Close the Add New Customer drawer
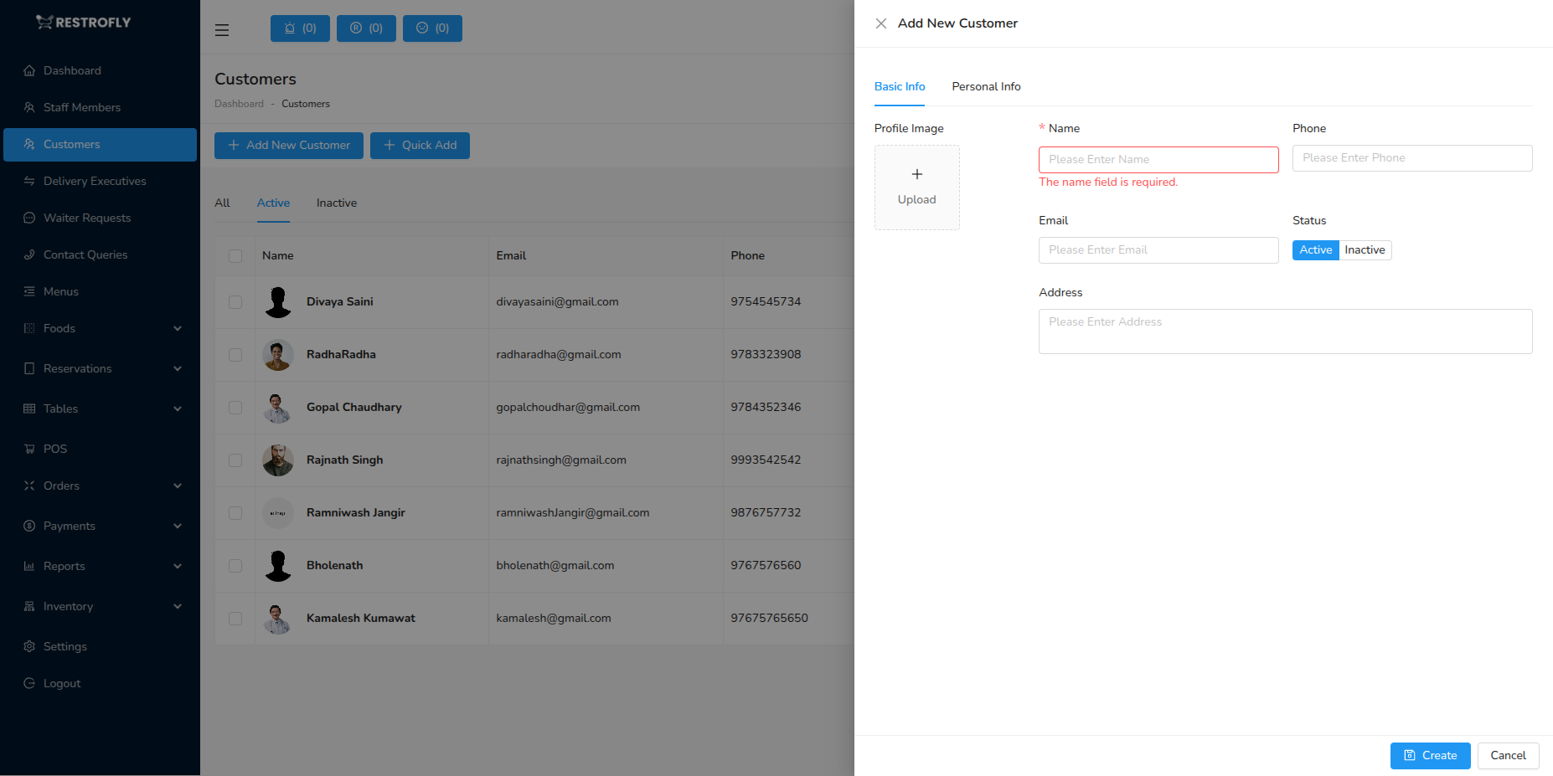This screenshot has width=1553, height=776. pos(881,23)
